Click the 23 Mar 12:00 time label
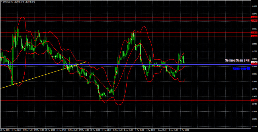The image size is (258, 132). tap(16, 130)
